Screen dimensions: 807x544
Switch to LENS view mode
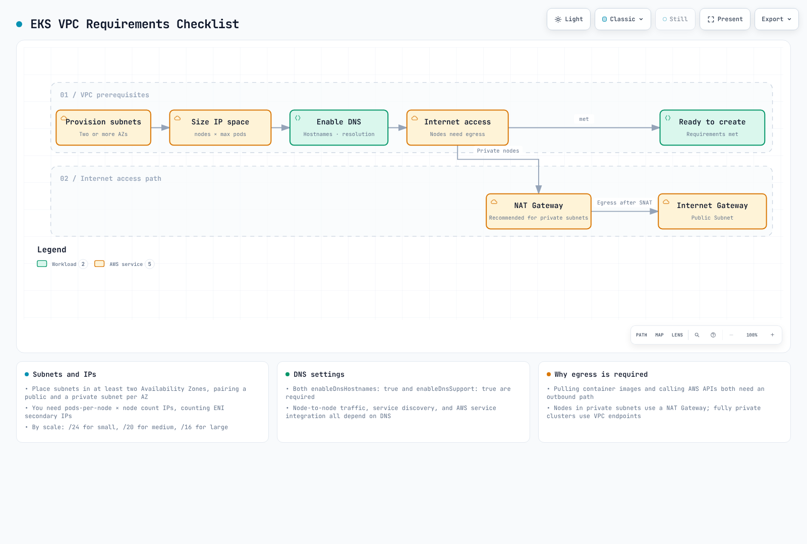(677, 335)
